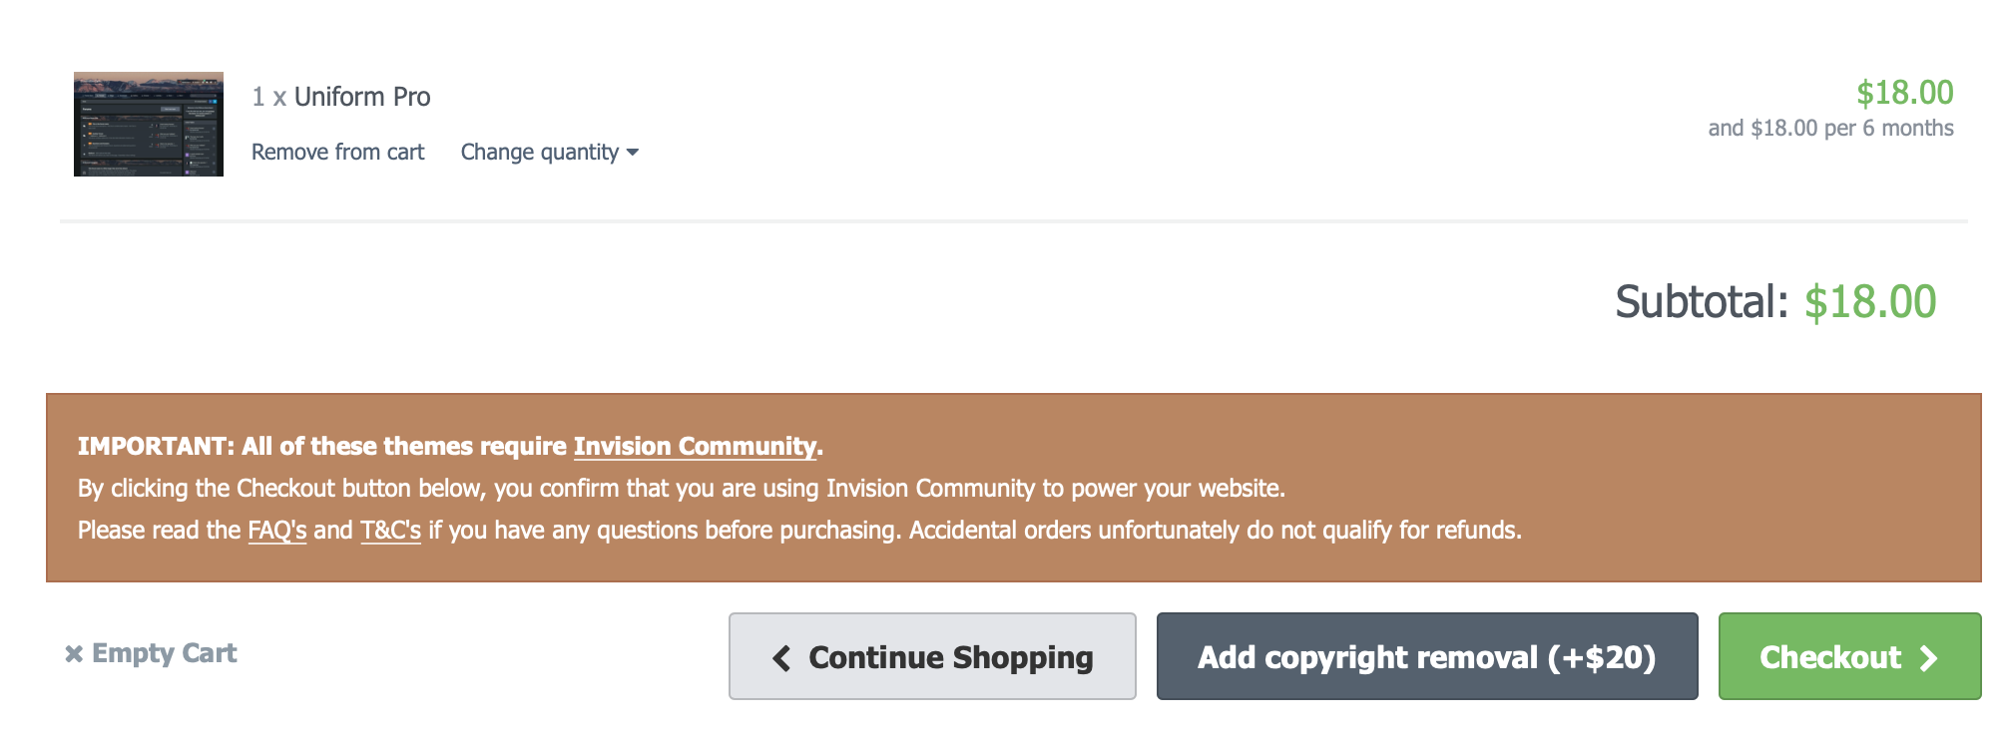
Task: Click the "per 6 months" renewal text
Action: [1888, 128]
